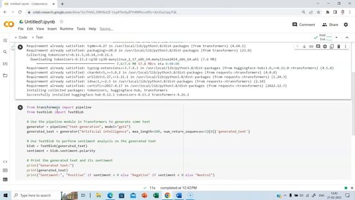This screenshot has width=355, height=200.
Task: Click 'completed at 12:42 PM' status text
Action: (x=179, y=188)
